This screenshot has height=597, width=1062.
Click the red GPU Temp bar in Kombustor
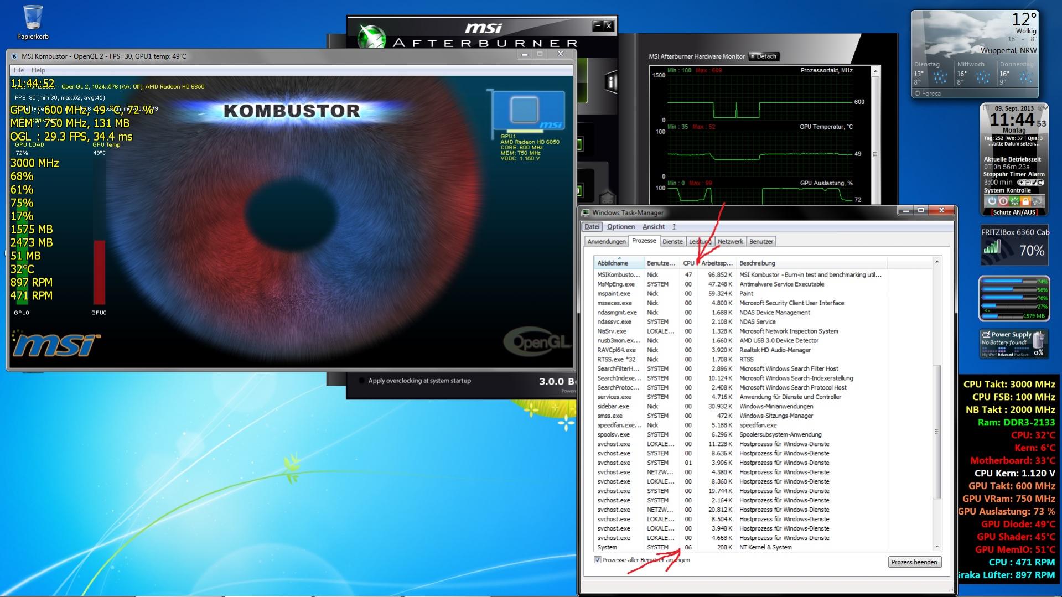[99, 272]
